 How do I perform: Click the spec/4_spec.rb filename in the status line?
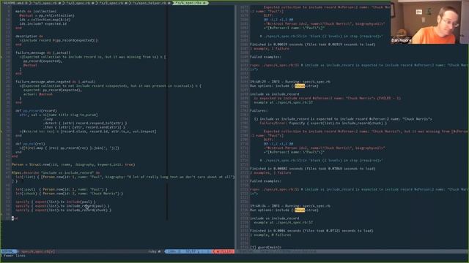pyautogui.click(x=37, y=251)
